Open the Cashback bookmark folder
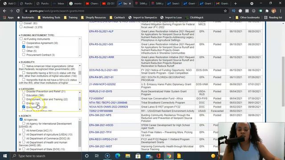 (x=117, y=17)
